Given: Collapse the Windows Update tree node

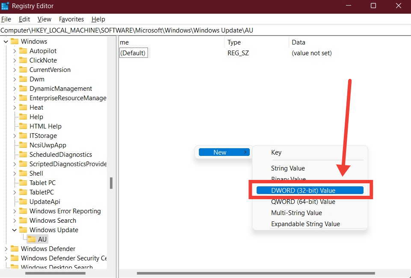Looking at the screenshot, I should coord(14,230).
